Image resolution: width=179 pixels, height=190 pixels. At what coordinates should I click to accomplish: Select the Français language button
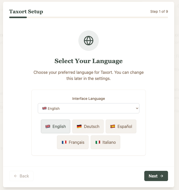(x=73, y=142)
